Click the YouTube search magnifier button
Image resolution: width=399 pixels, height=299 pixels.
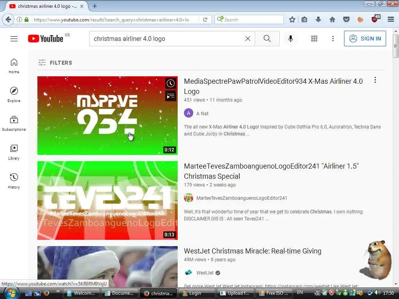pos(267,39)
